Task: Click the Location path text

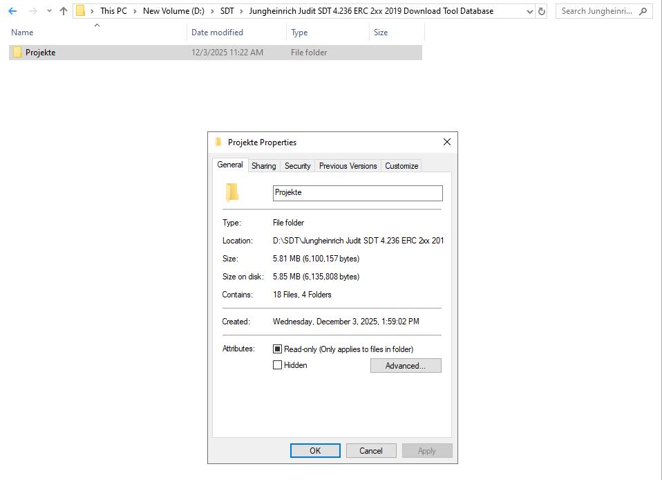Action: click(x=359, y=241)
